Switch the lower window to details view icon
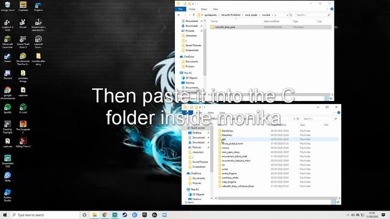Image resolution: width=390 pixels, height=219 pixels. click(333, 202)
